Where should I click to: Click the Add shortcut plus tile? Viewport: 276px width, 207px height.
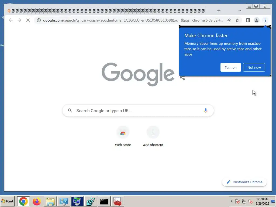pyautogui.click(x=153, y=136)
